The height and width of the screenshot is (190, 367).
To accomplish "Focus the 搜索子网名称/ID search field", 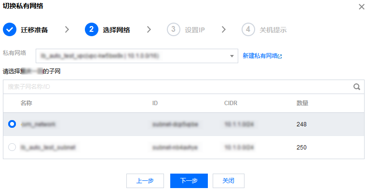I will click(x=178, y=87).
